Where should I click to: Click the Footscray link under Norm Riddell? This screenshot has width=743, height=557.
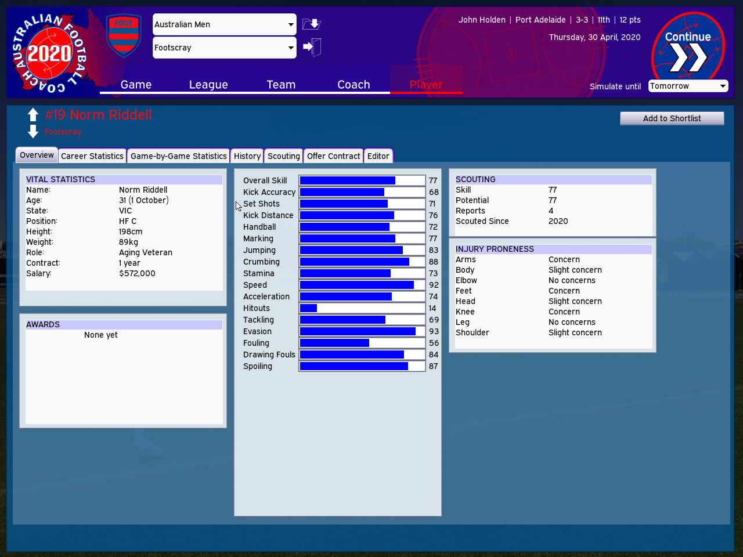tap(63, 132)
